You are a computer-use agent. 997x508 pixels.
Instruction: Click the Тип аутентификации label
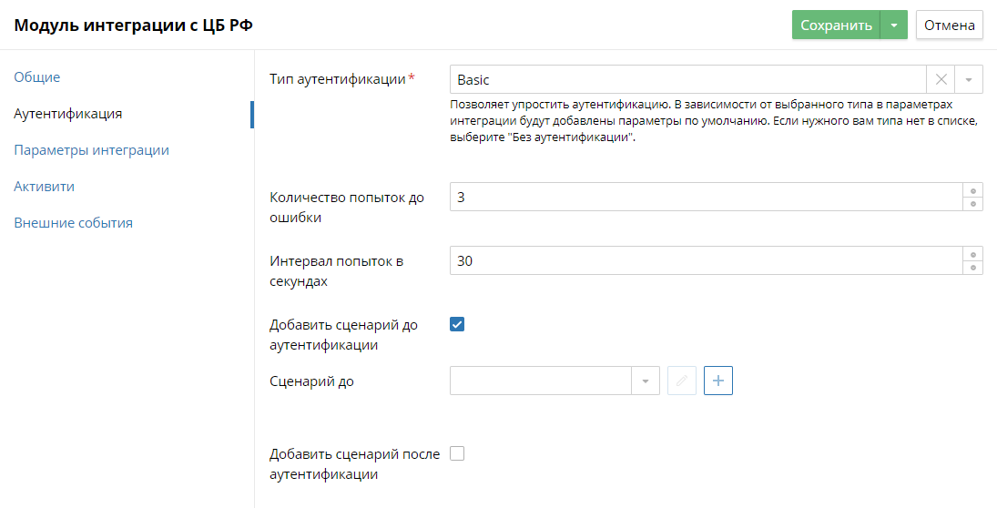pos(338,79)
